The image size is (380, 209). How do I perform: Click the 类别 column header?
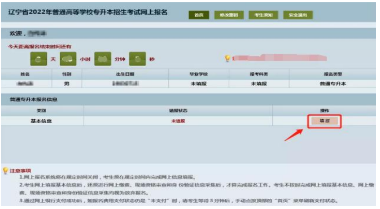coord(41,111)
